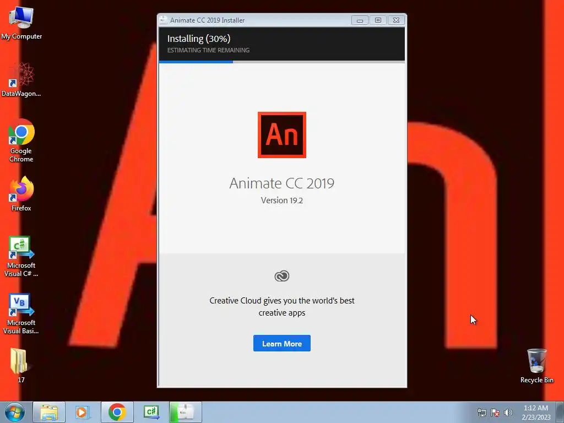Minimize the Animate CC 2019 Installer window

pos(360,20)
